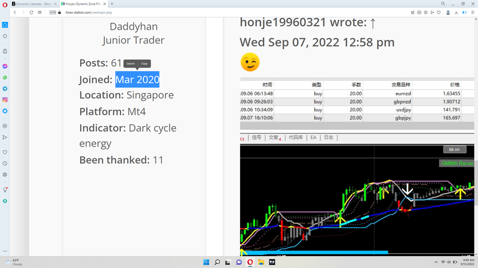Close the Honje's Dynamic Zone tab
Viewport: 478px width, 268px height.
coord(105,4)
